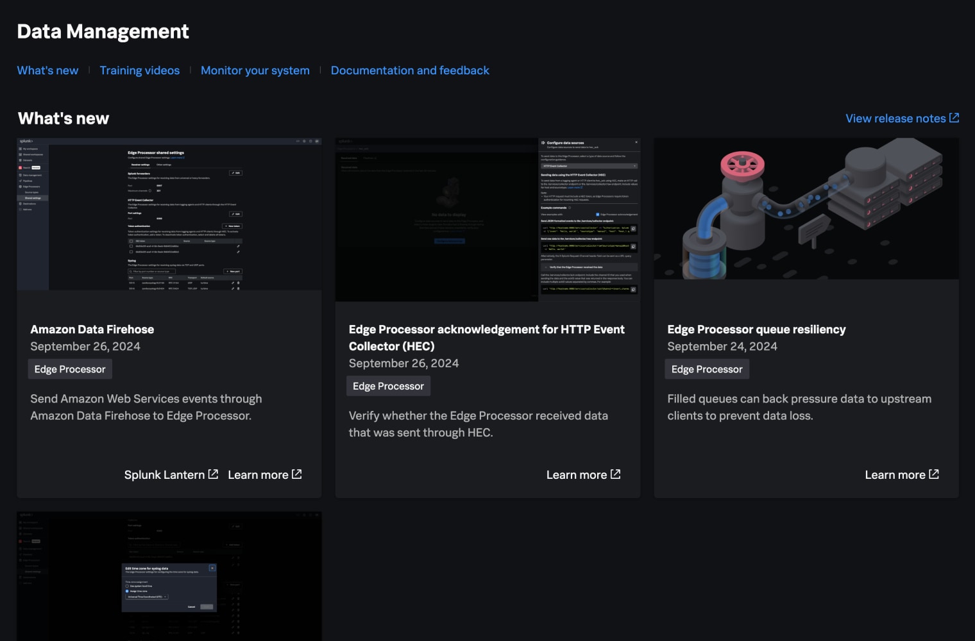Click Edge Processor tag in HEC acknowledgement card
The image size is (975, 641).
(388, 386)
